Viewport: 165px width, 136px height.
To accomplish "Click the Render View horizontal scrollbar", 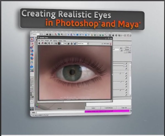I will [x=75, y=101].
